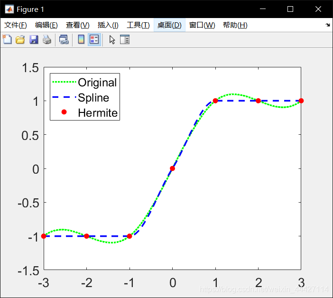Click the Print Figure icon
Viewport: 333px width, 298px height.
click(x=47, y=40)
